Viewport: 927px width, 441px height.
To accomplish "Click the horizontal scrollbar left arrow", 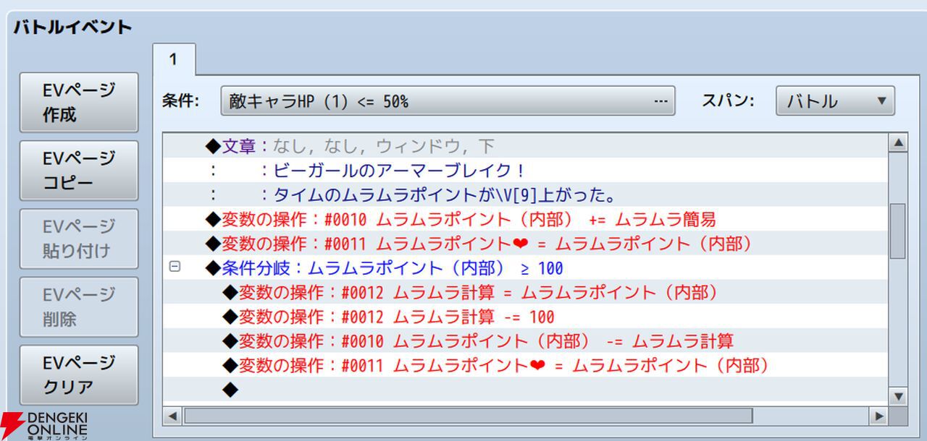I will [172, 416].
